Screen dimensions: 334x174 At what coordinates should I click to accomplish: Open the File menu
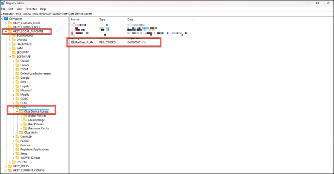pyautogui.click(x=3, y=9)
